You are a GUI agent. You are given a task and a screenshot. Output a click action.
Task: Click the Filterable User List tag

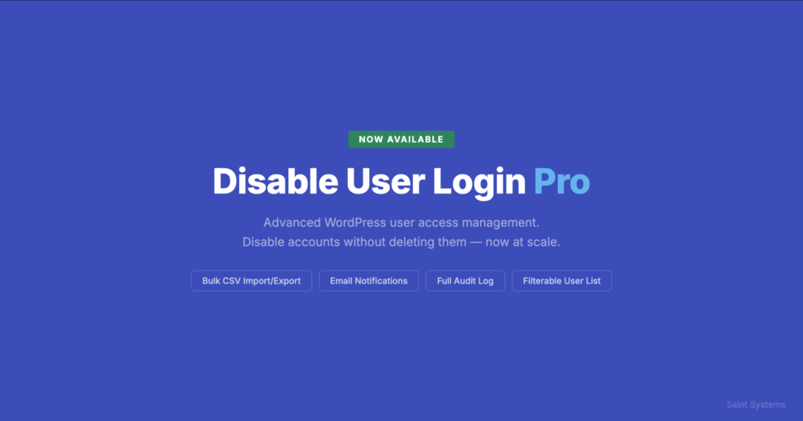(561, 281)
